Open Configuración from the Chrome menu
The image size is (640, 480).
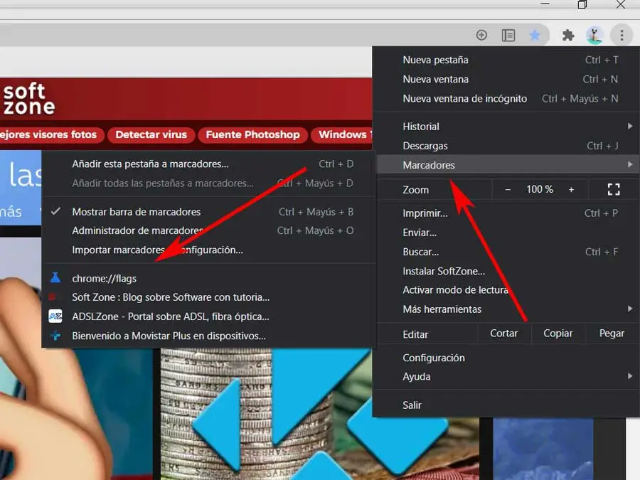click(x=506, y=358)
